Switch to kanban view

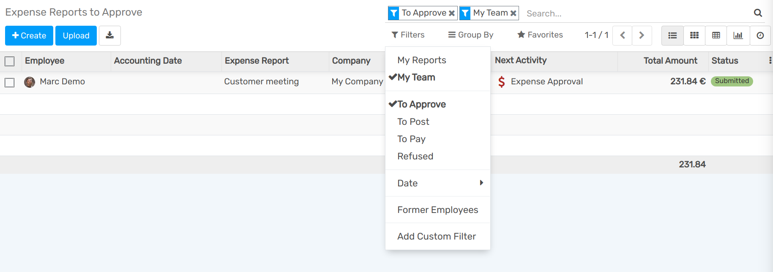(x=694, y=35)
